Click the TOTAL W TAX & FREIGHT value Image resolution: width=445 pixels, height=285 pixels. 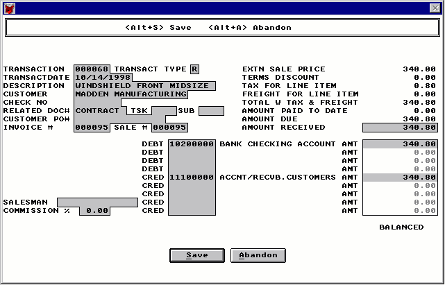419,103
